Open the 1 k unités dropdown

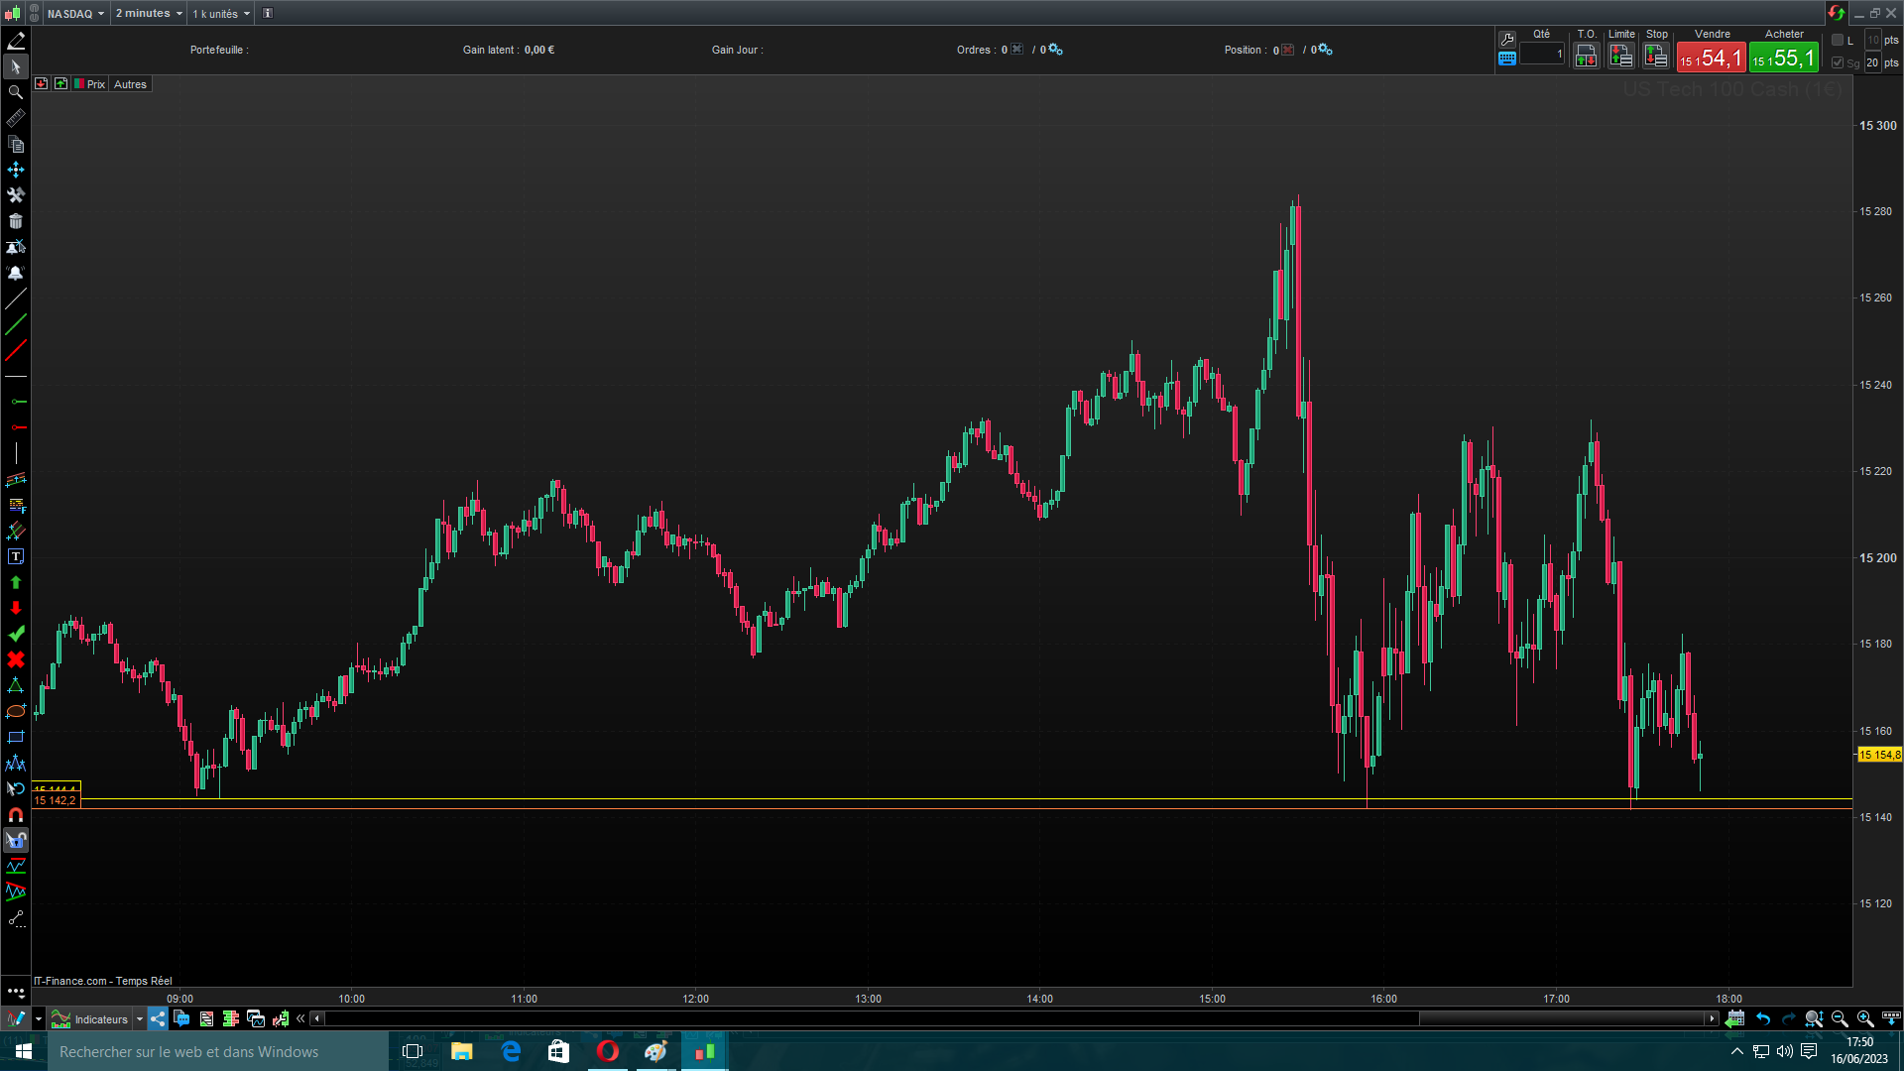coord(221,14)
